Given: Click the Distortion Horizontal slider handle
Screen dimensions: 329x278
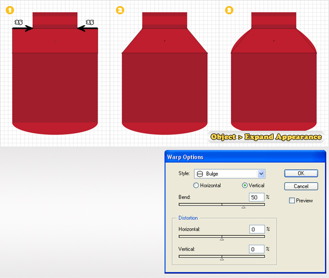Looking at the screenshot, I should [x=222, y=239].
